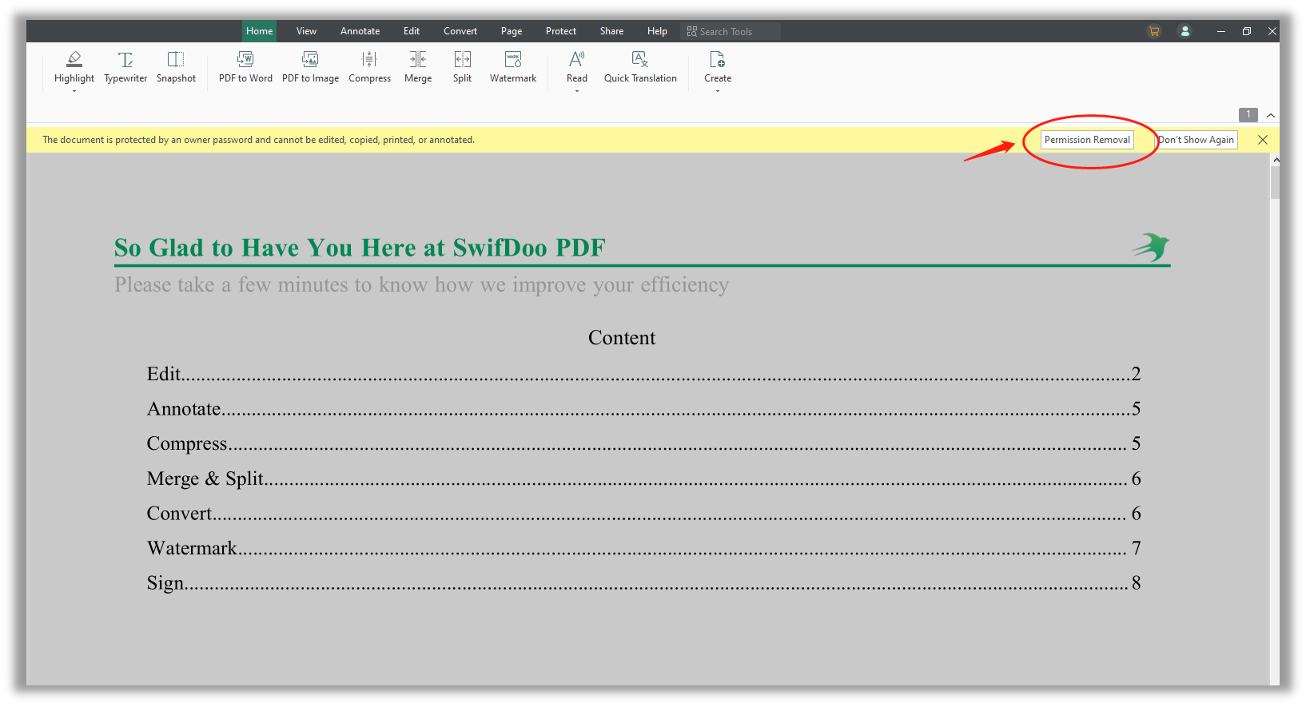
Task: Click the Watermark contents entry
Action: [x=643, y=548]
